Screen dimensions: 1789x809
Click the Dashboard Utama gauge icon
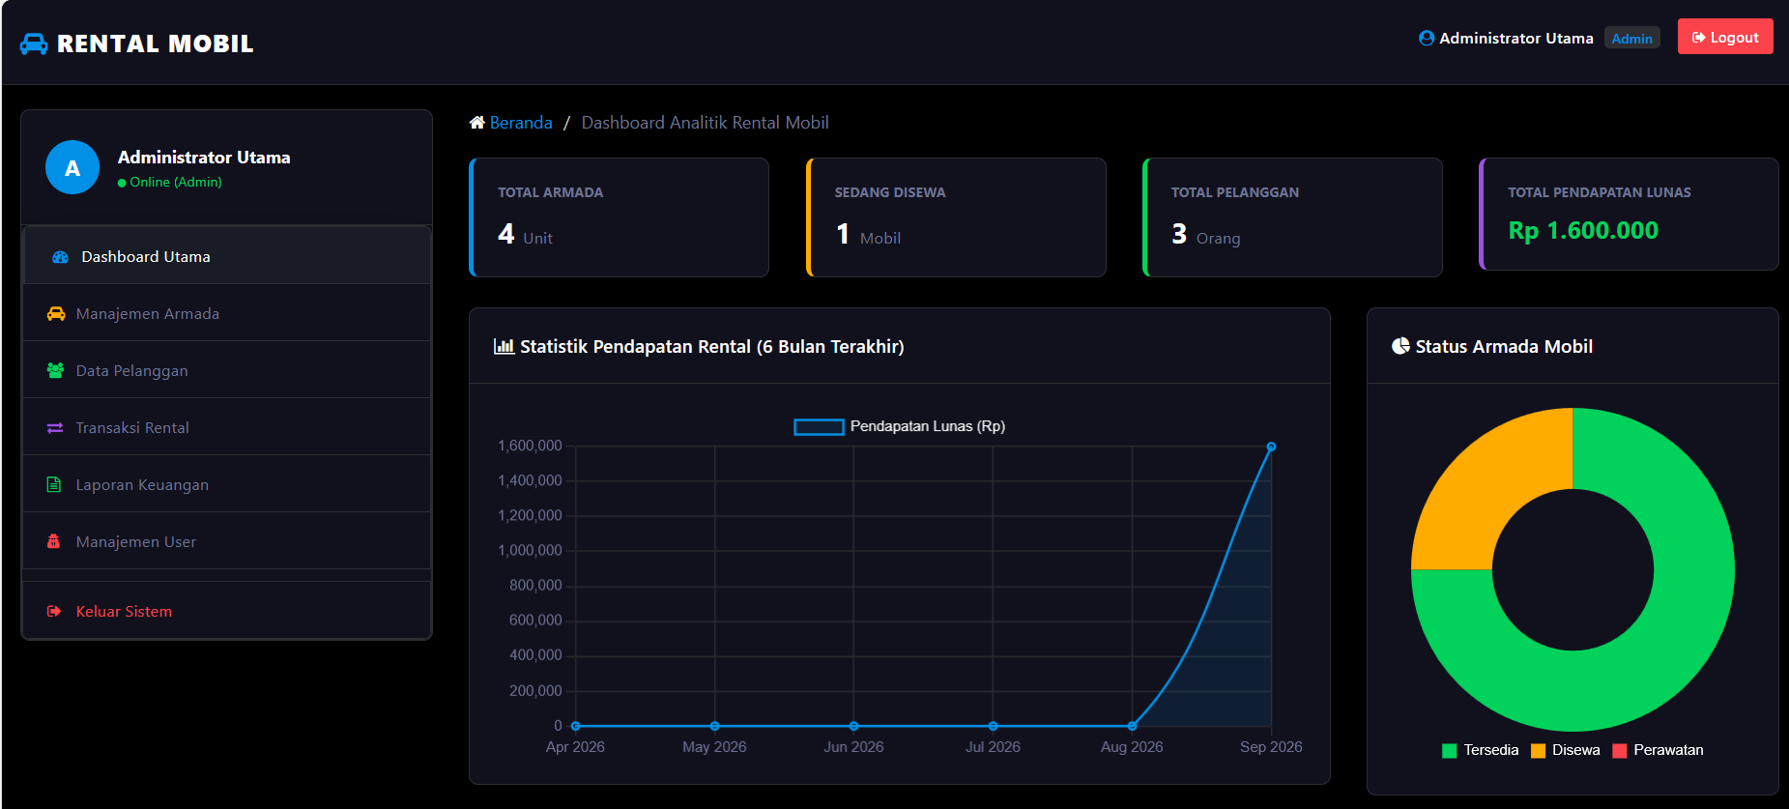[x=60, y=257]
